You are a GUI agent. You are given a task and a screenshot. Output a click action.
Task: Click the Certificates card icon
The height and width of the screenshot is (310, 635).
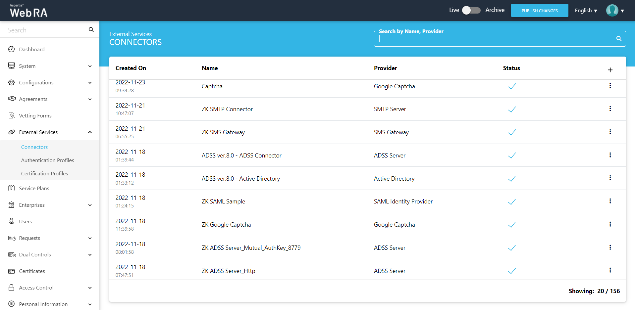click(x=12, y=271)
